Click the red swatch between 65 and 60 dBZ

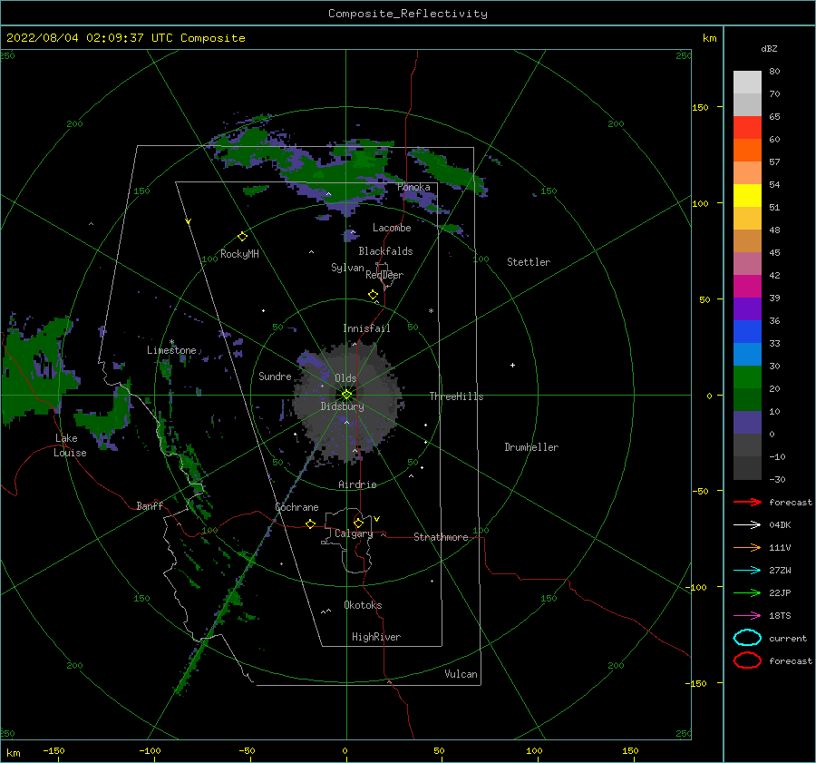[x=747, y=128]
